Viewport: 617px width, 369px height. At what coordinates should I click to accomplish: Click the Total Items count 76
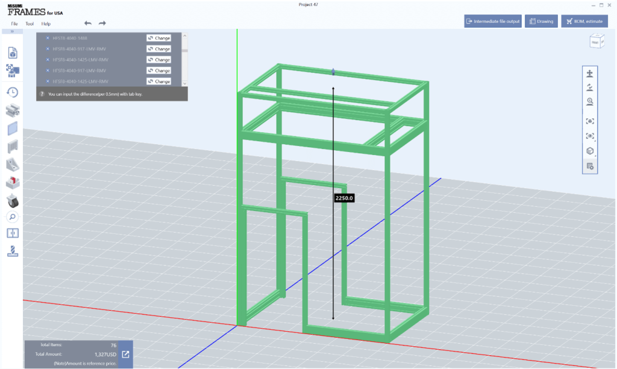(x=113, y=345)
